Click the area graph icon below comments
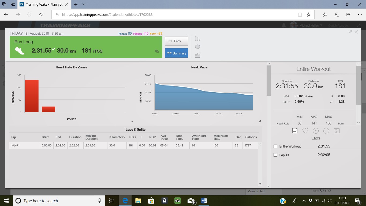366x206 pixels. [197, 55]
